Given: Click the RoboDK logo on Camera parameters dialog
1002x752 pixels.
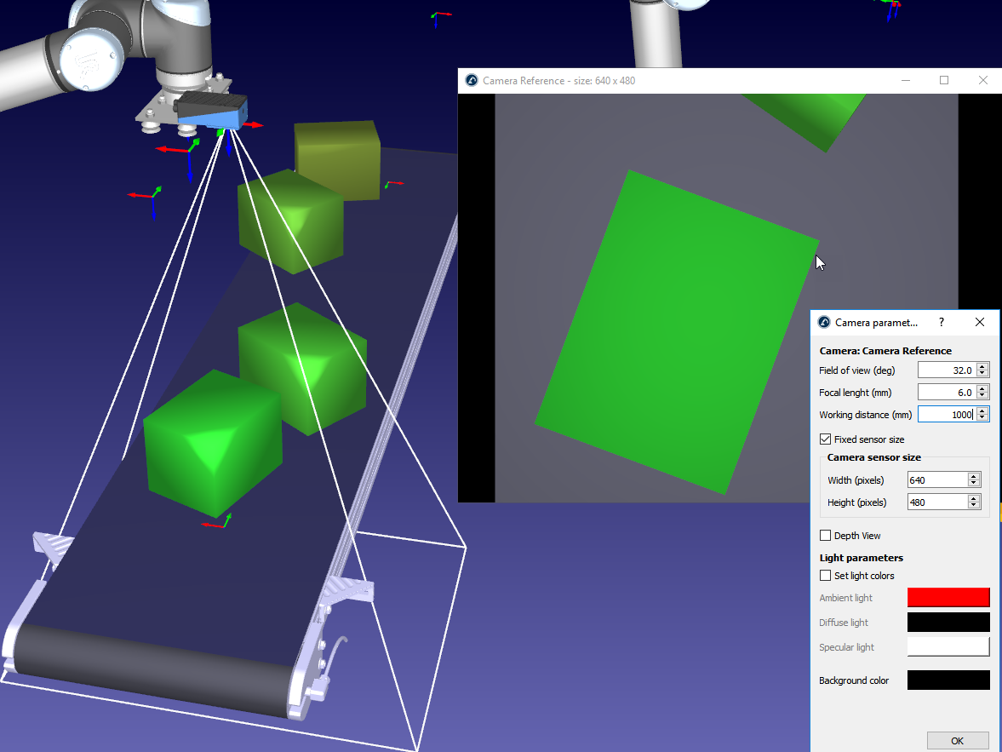Looking at the screenshot, I should pyautogui.click(x=826, y=322).
